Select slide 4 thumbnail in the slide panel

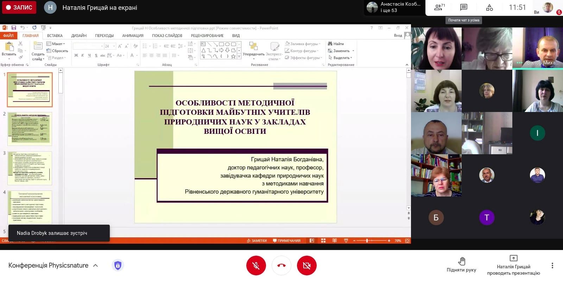click(x=30, y=207)
